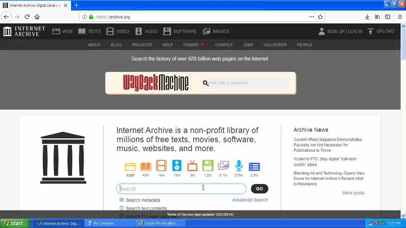Click the microphone icon labeled 270K

[x=239, y=166]
